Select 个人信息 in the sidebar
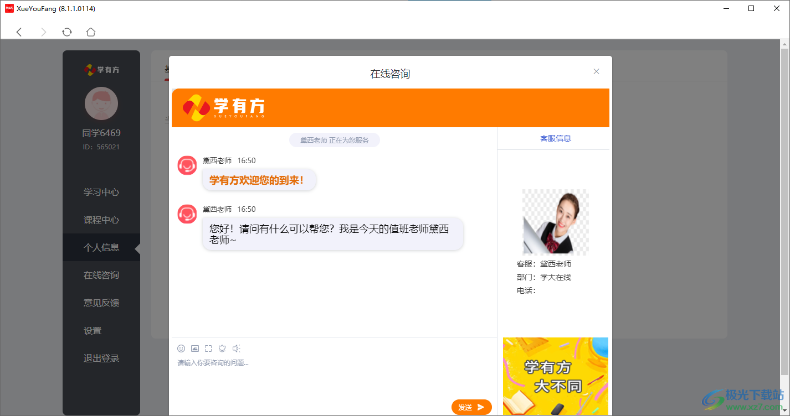The image size is (790, 416). 101,247
